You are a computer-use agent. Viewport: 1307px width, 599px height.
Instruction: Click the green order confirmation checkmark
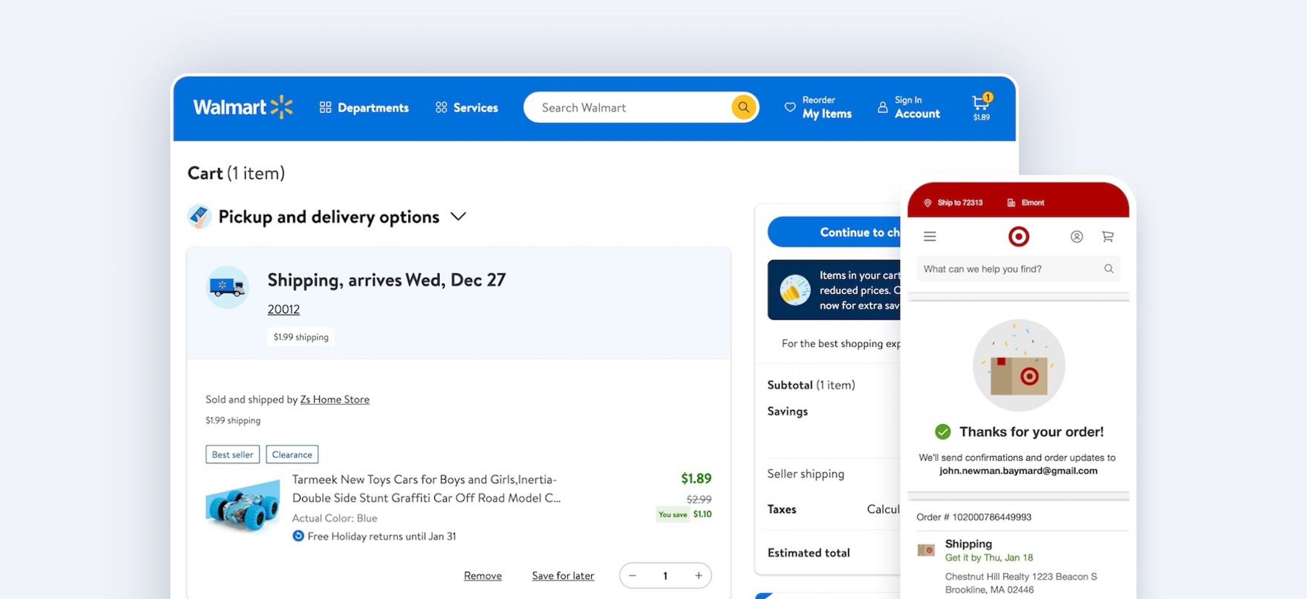(942, 432)
